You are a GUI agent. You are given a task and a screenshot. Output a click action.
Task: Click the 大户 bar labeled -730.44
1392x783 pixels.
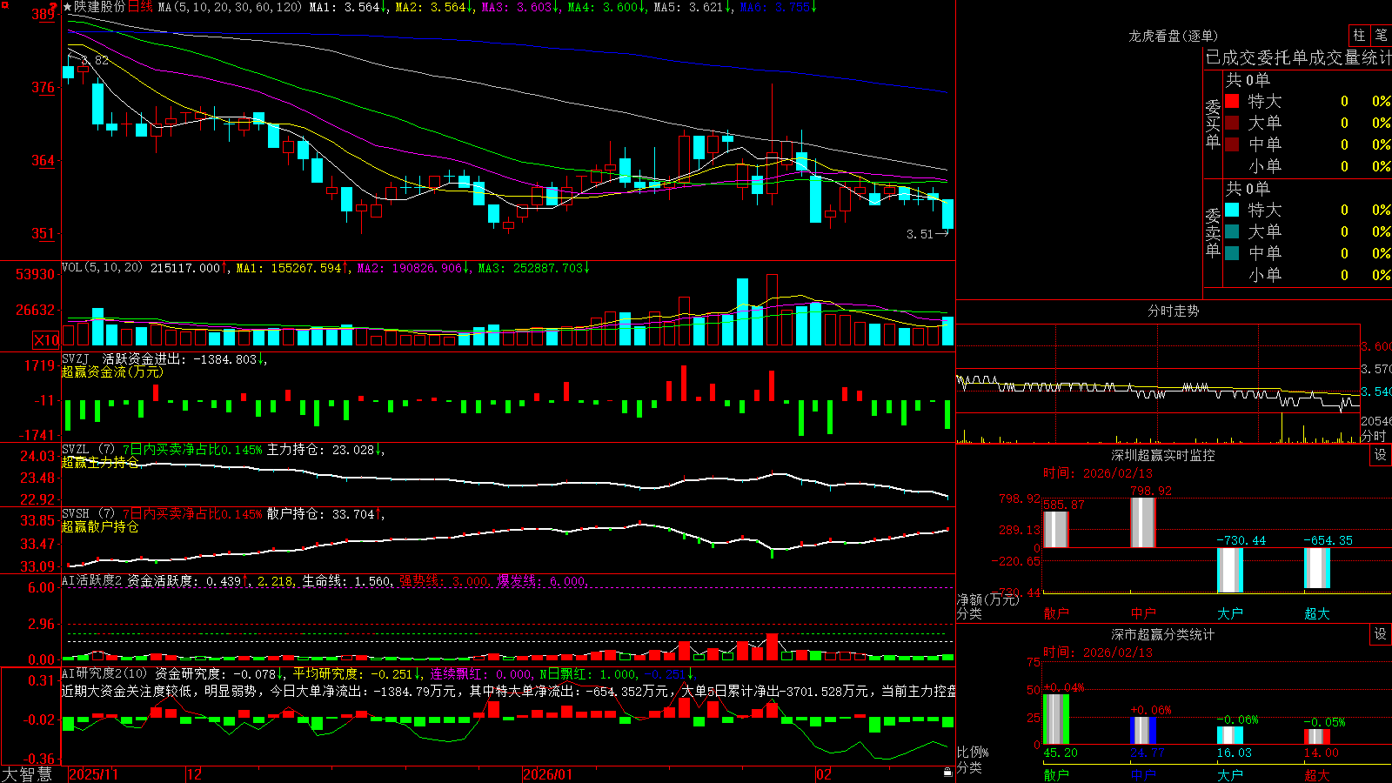(x=1230, y=570)
